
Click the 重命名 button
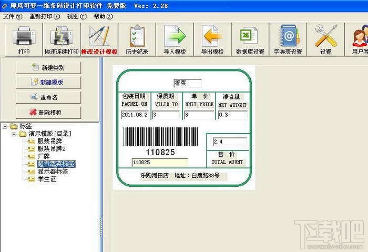[x=48, y=97]
